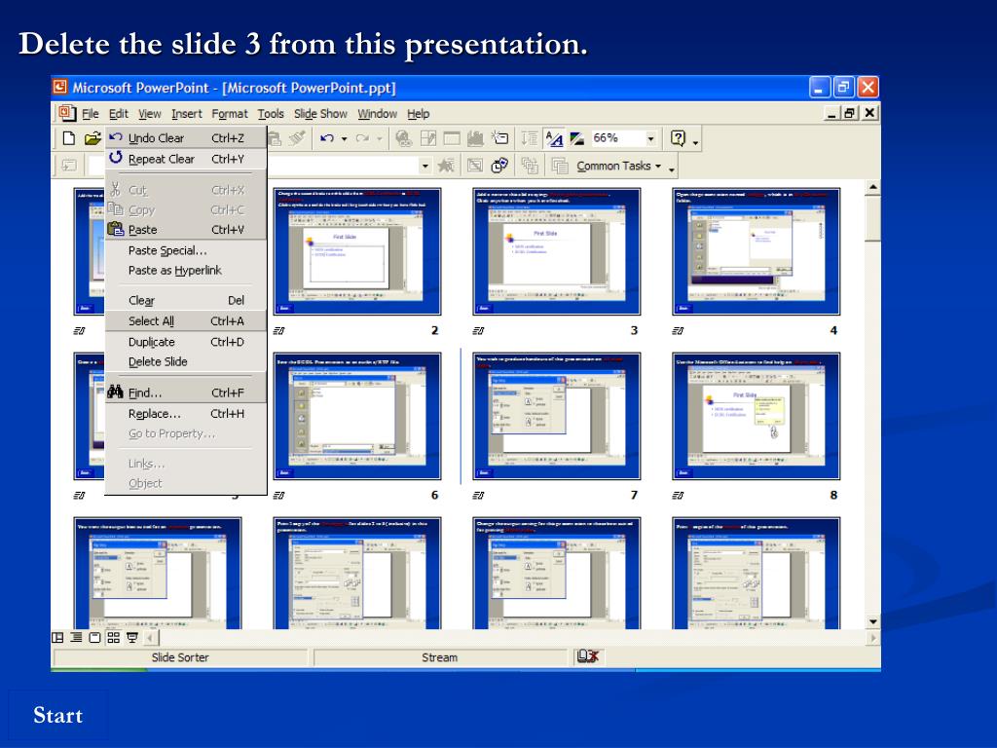Click the Animation Preview star icon
Screen dimensions: 997x748
tap(446, 166)
